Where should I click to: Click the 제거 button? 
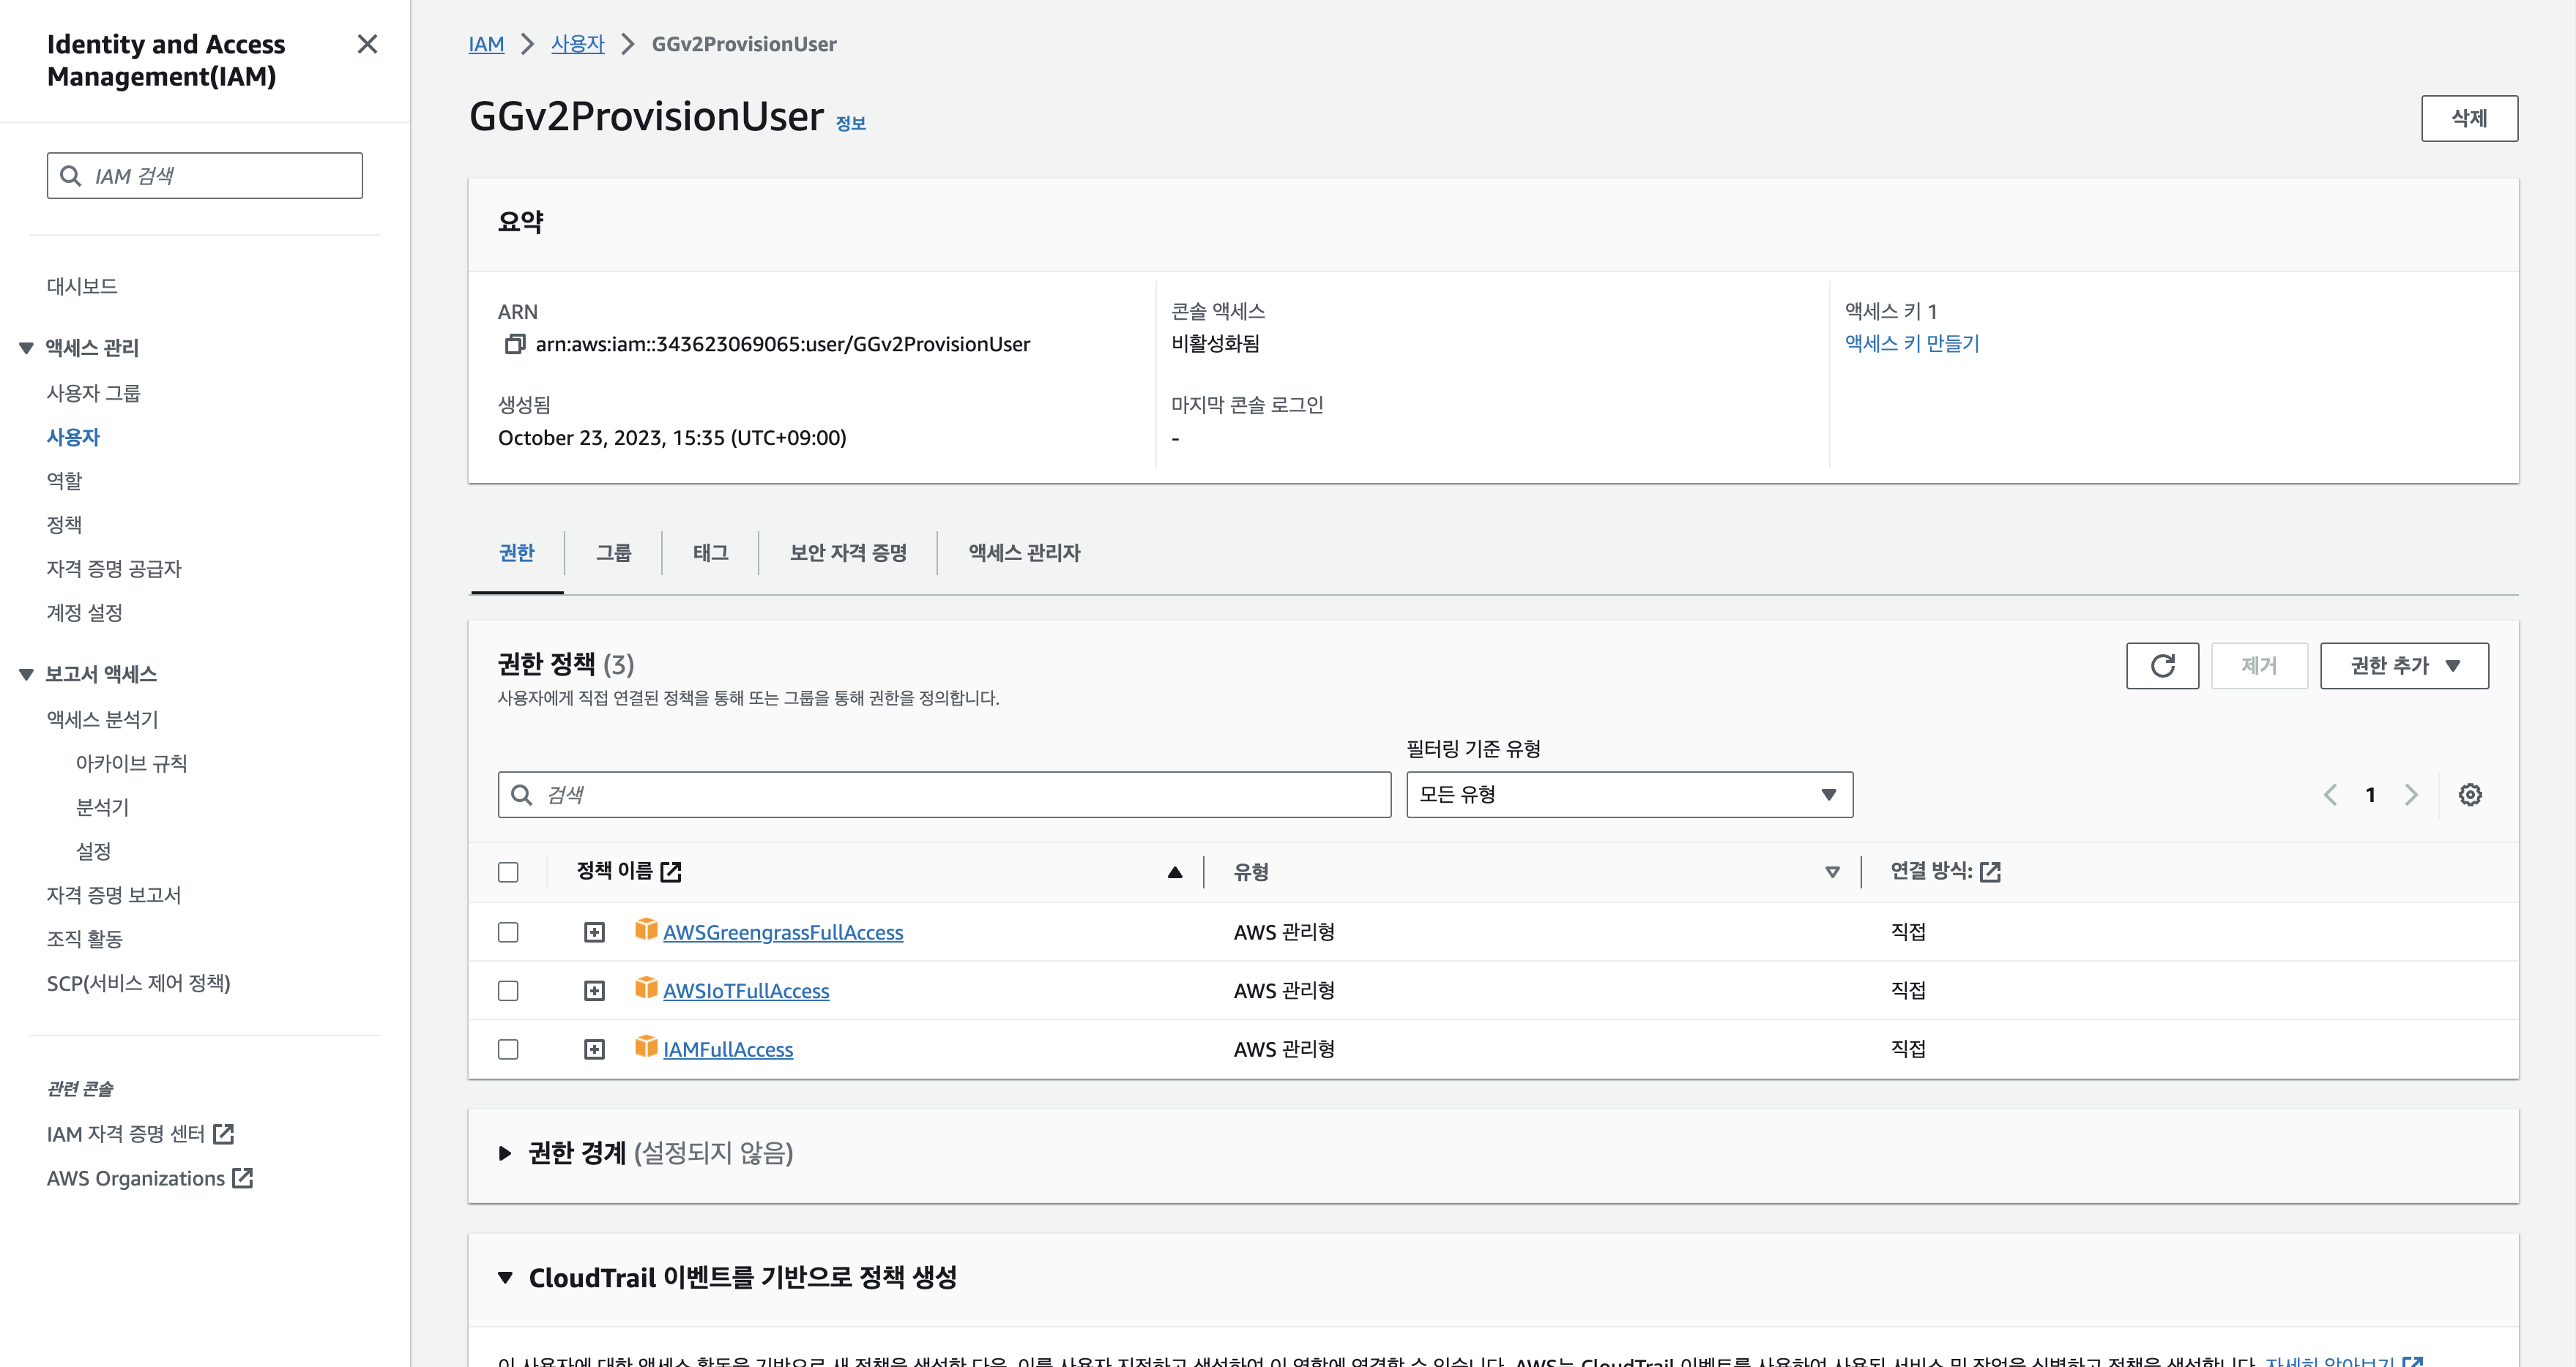point(2259,665)
